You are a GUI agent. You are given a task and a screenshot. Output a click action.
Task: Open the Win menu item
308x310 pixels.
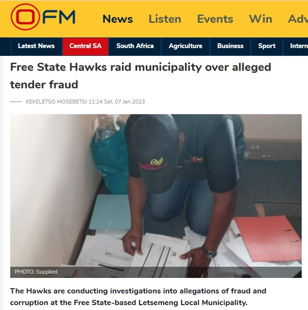pos(260,19)
